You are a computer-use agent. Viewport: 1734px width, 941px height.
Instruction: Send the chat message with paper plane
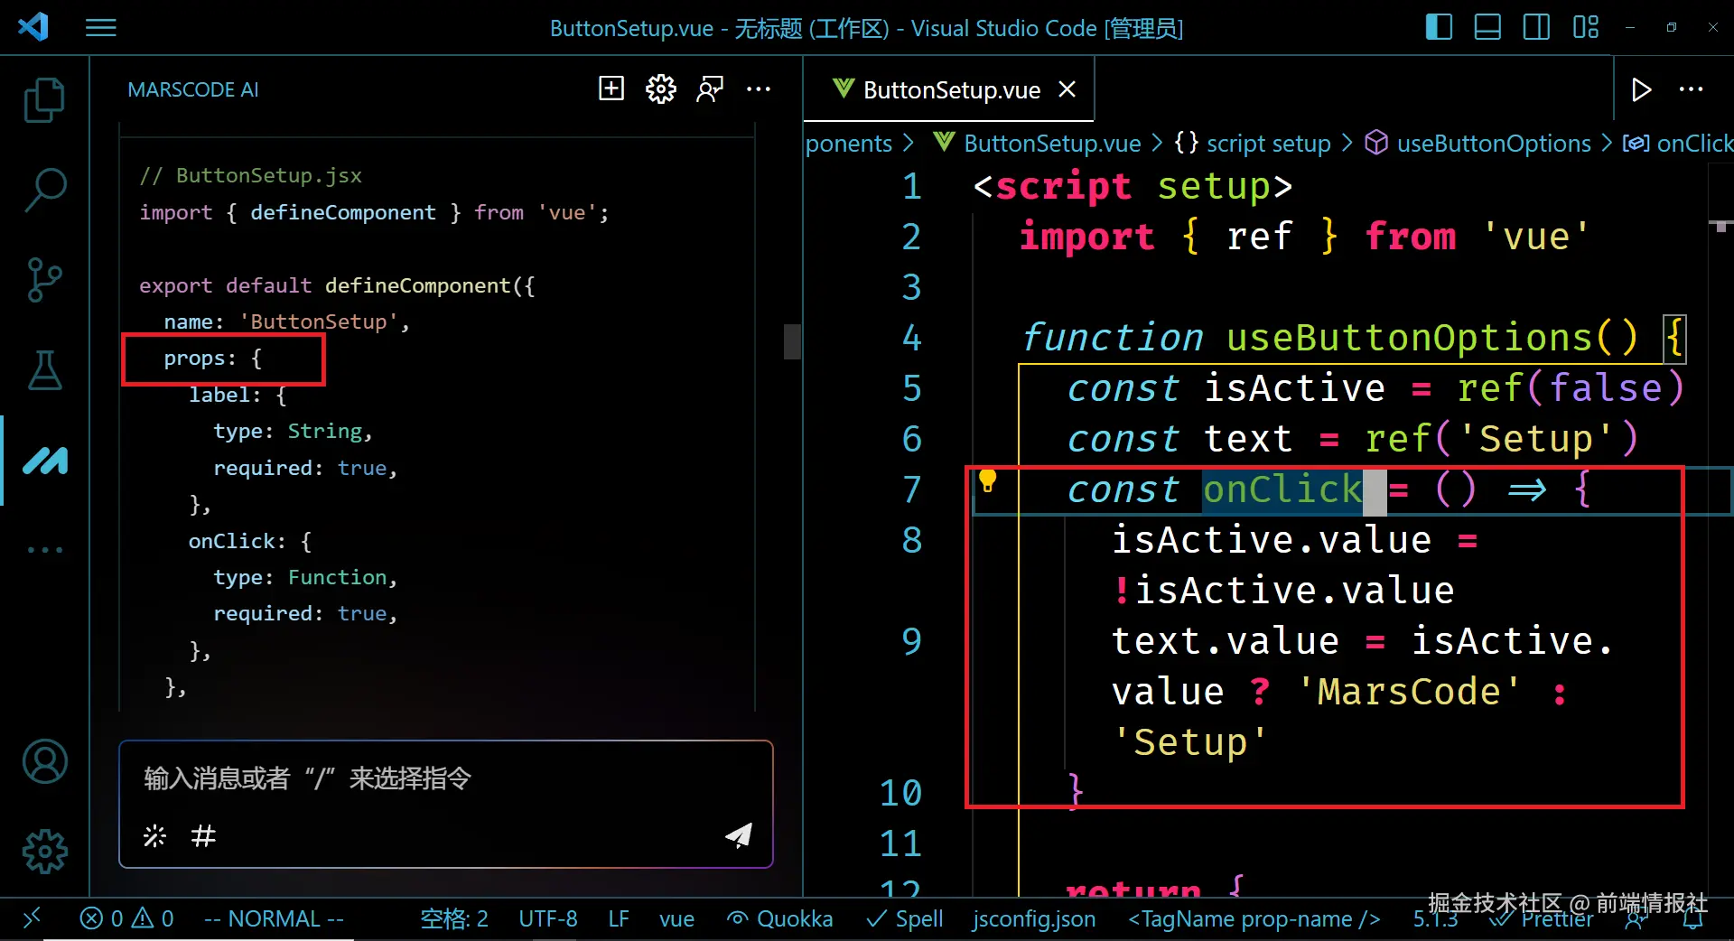tap(739, 835)
